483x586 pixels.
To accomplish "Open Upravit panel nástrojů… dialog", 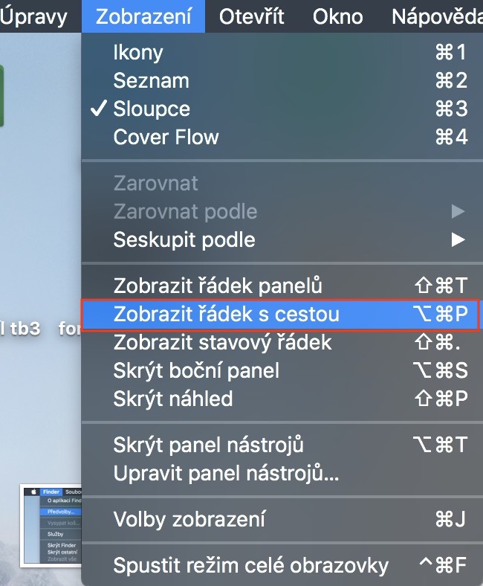I will point(226,473).
